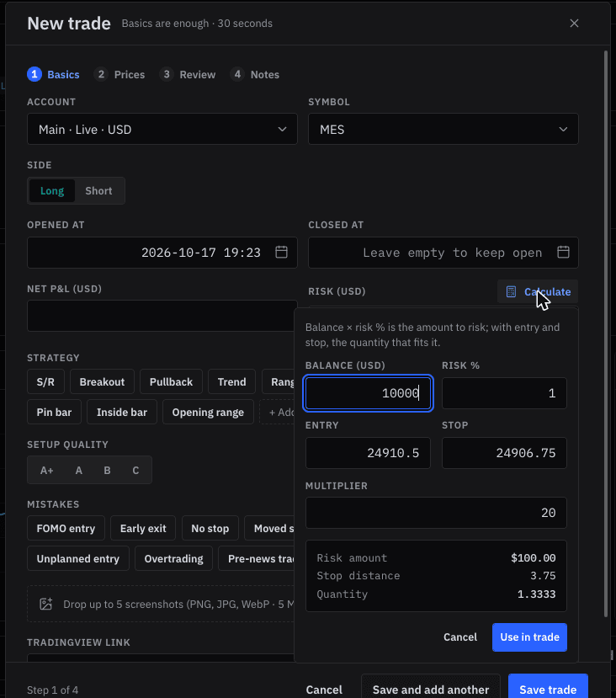Click the Entry price input field
This screenshot has width=616, height=698.
368,453
